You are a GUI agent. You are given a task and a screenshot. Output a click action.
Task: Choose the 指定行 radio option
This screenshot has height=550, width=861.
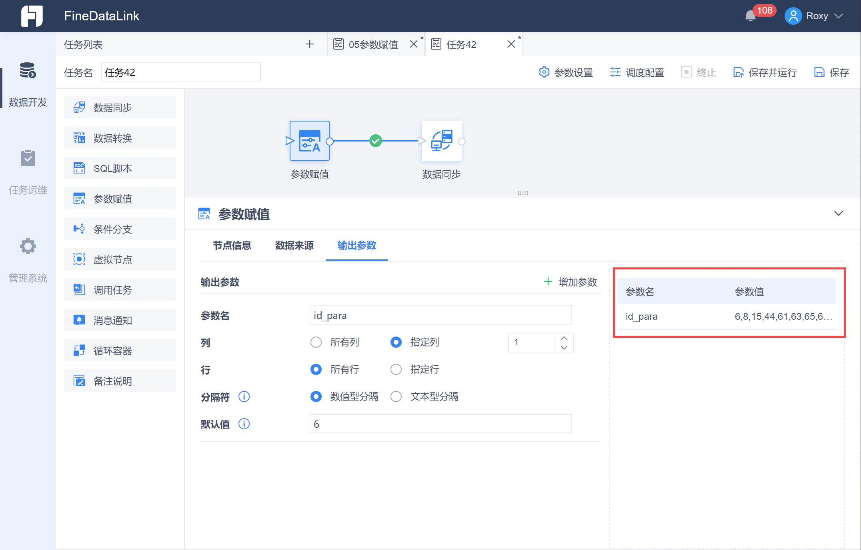[x=396, y=369]
